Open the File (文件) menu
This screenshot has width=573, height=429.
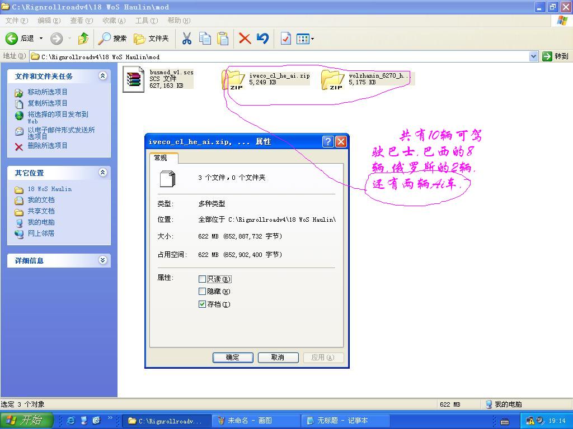(x=16, y=21)
